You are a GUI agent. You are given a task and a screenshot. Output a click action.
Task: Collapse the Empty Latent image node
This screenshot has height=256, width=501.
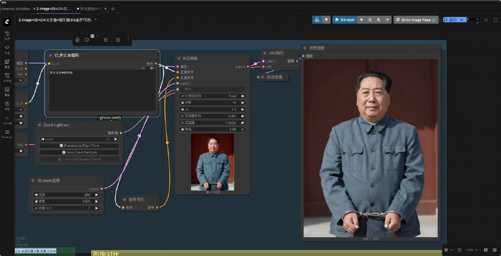33,180
